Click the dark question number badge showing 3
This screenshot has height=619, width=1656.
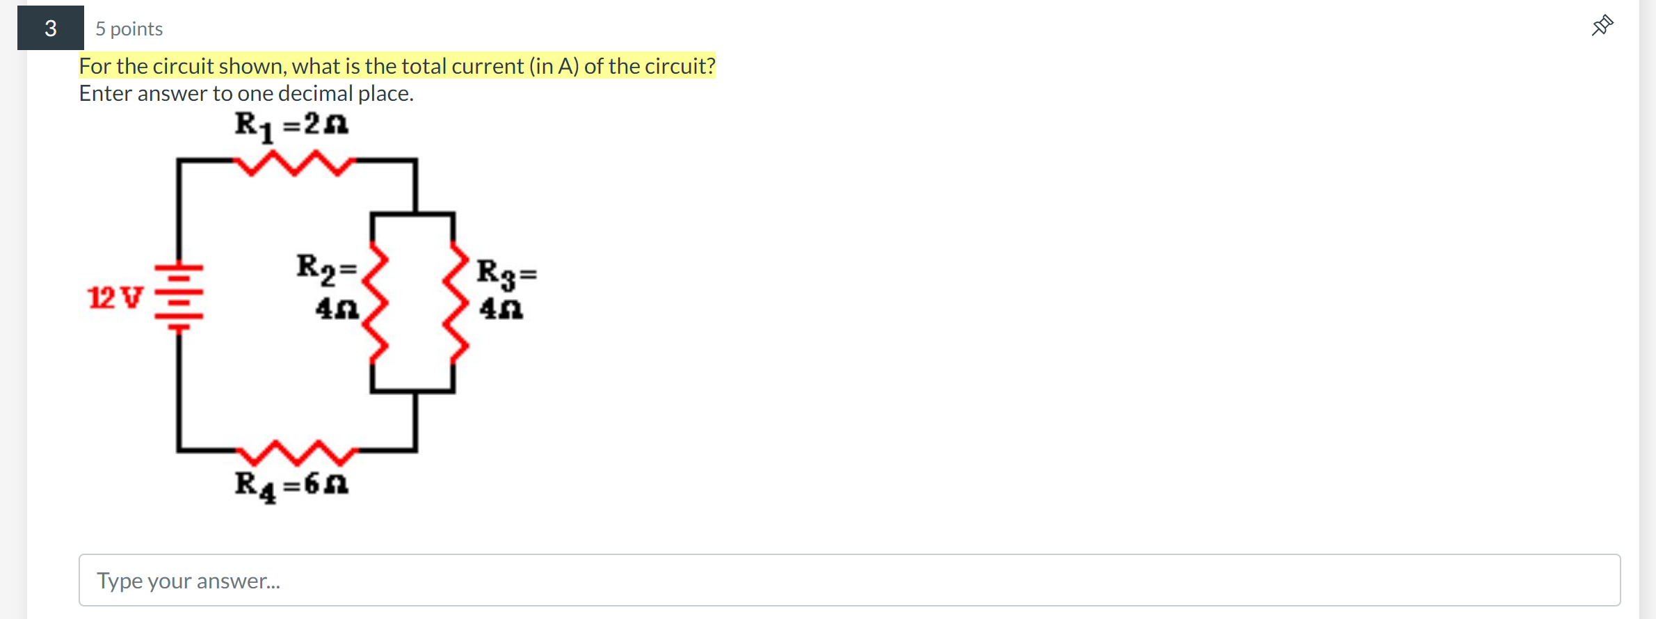(x=49, y=28)
